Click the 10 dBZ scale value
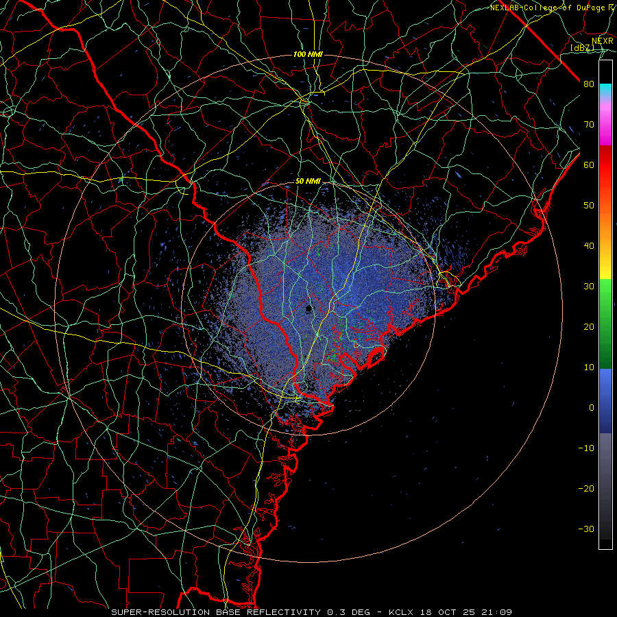Viewport: 617px width, 617px height. [589, 368]
